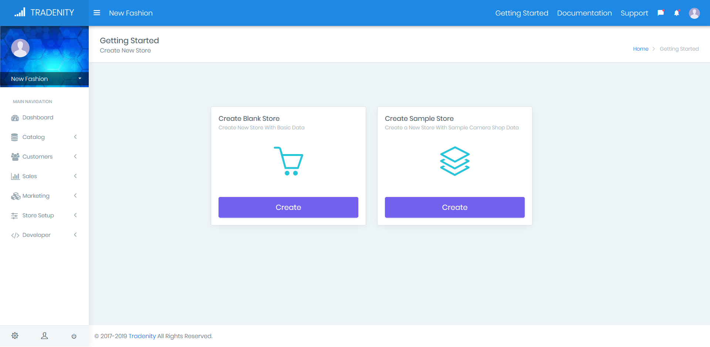Expand the Marketing menu chevron
The height and width of the screenshot is (347, 710).
75,196
